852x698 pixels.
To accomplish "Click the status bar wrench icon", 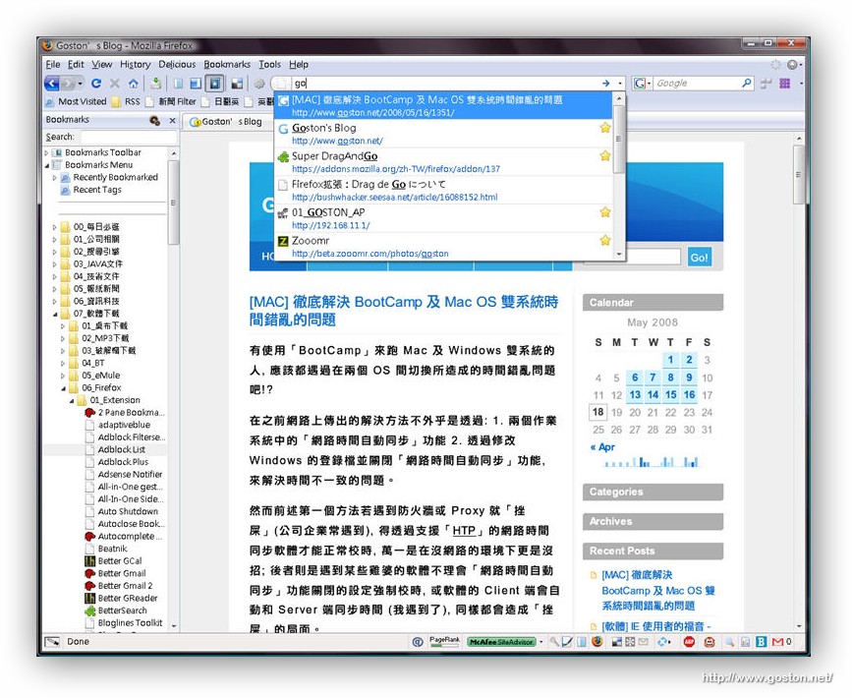I will point(553,642).
